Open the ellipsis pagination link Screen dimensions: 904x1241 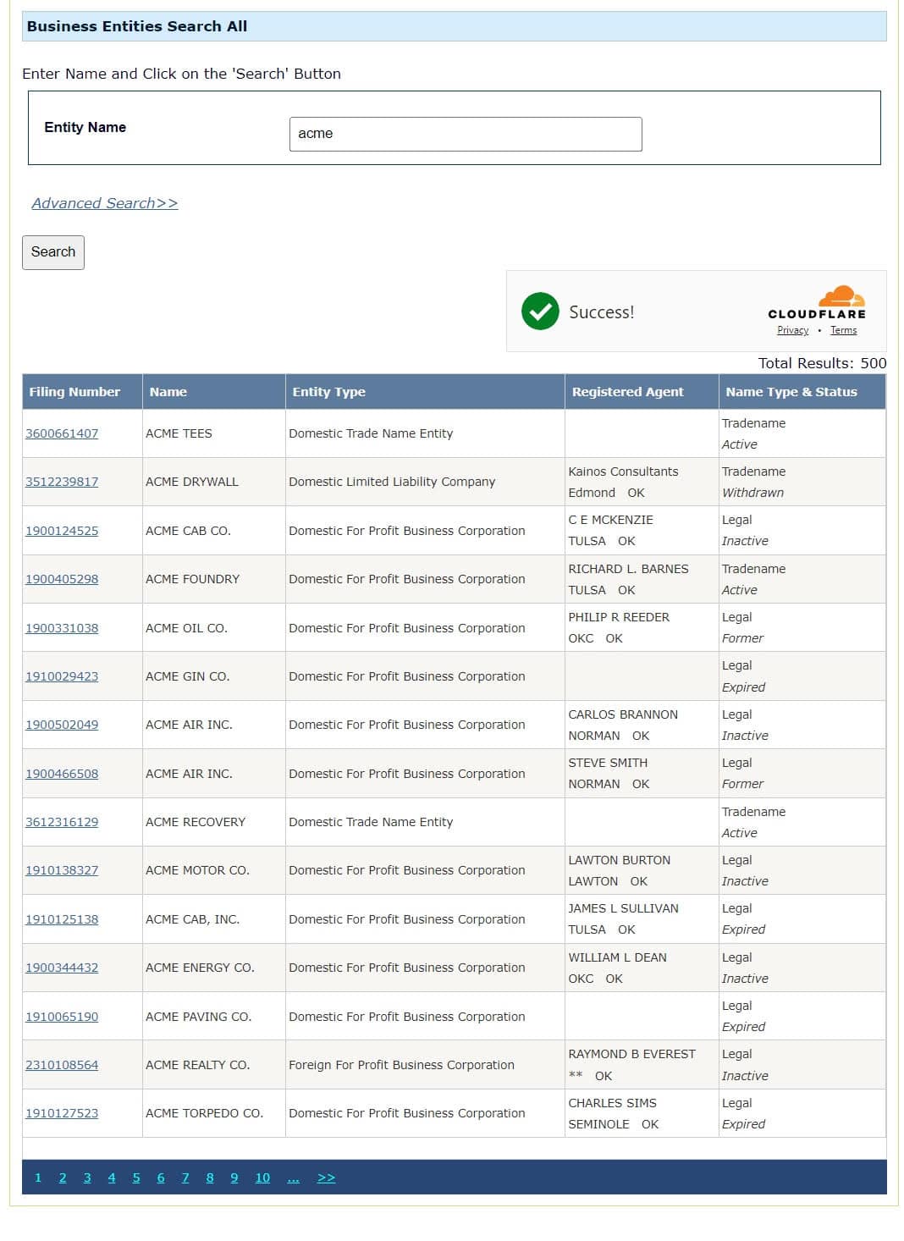pyautogui.click(x=294, y=1178)
